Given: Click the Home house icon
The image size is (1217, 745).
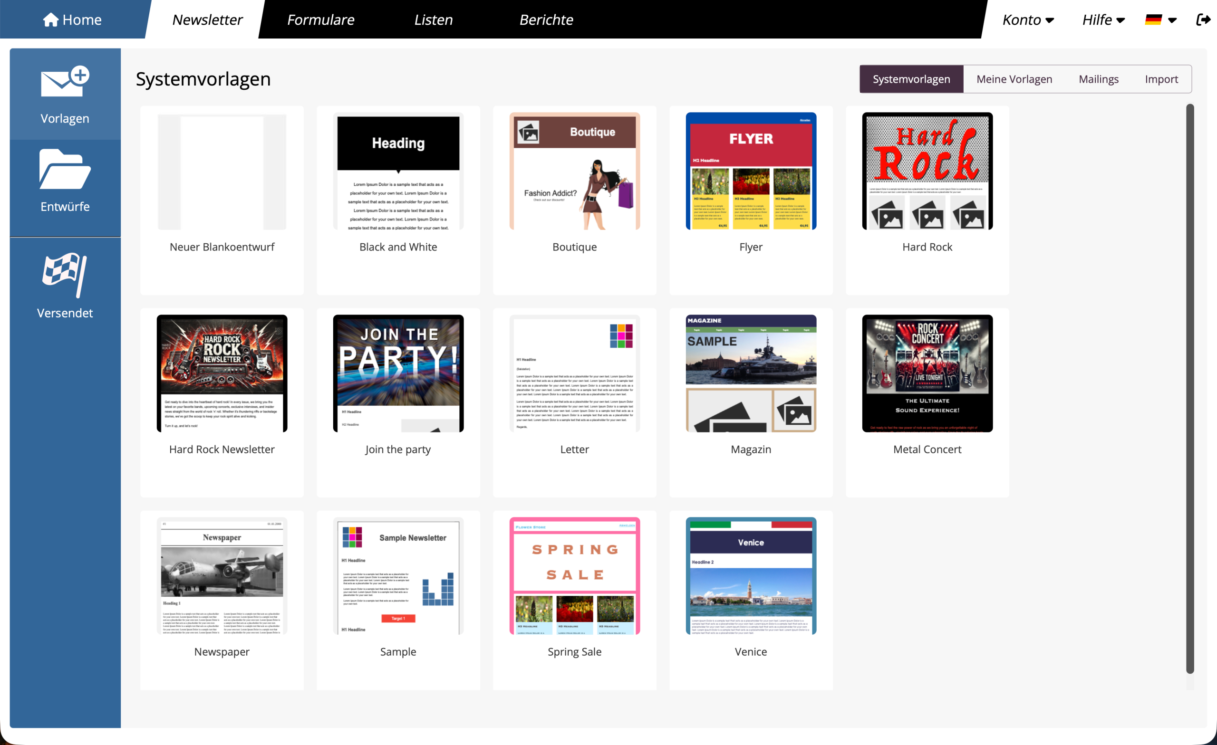Looking at the screenshot, I should (50, 20).
